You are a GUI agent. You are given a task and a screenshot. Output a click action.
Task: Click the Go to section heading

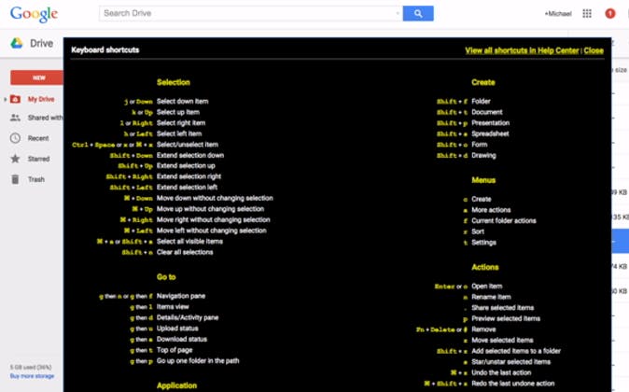(x=166, y=277)
